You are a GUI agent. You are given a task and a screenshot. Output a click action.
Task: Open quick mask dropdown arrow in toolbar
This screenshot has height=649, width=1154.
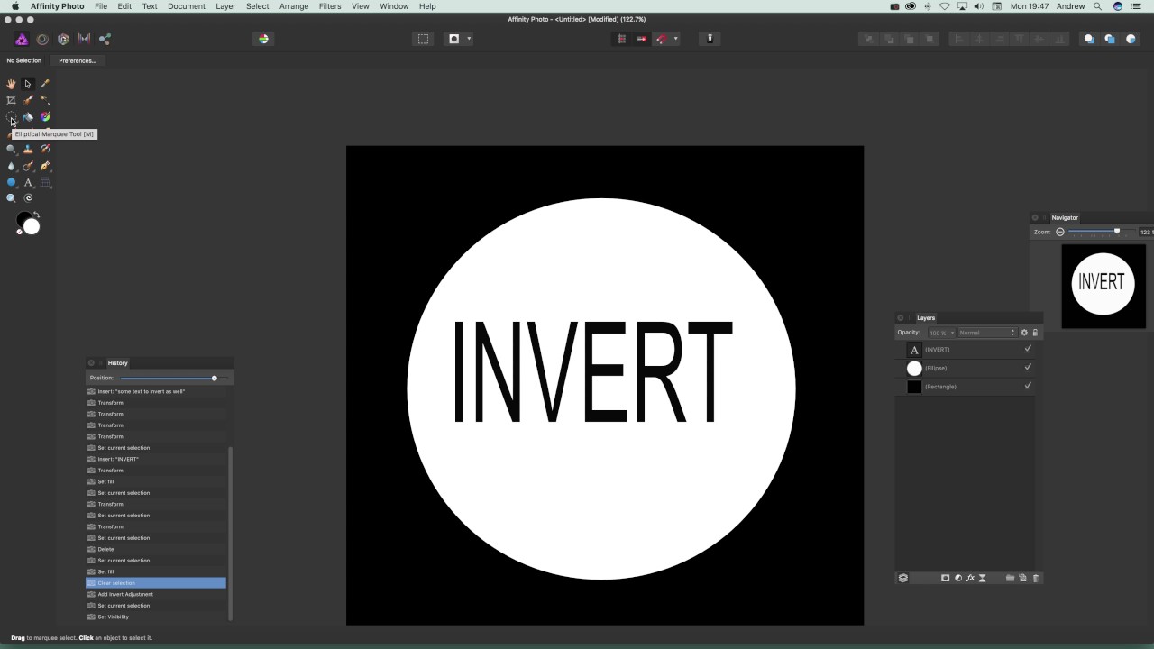[469, 39]
